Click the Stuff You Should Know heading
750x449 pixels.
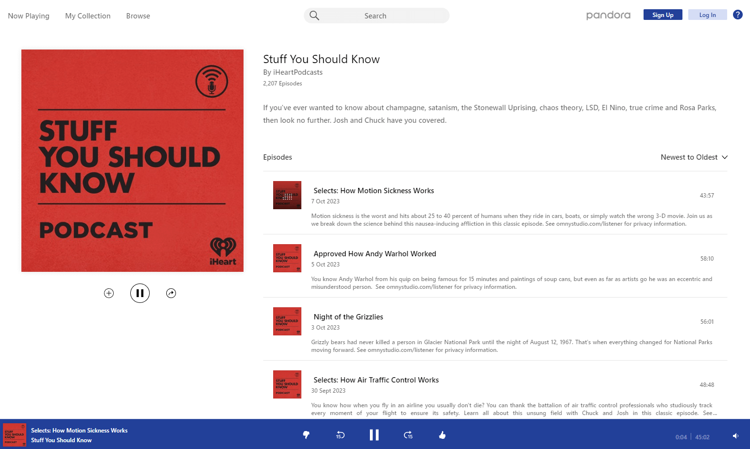pyautogui.click(x=321, y=59)
